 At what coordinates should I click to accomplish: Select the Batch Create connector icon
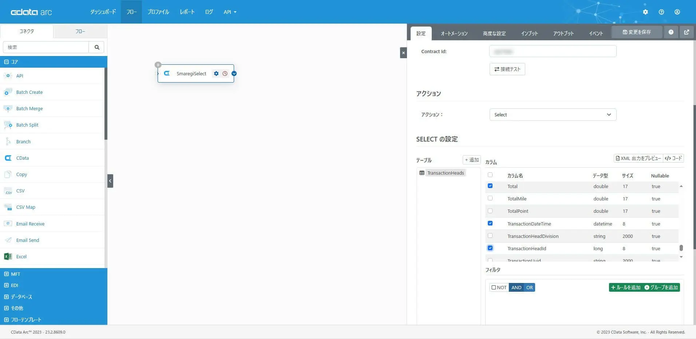(8, 92)
